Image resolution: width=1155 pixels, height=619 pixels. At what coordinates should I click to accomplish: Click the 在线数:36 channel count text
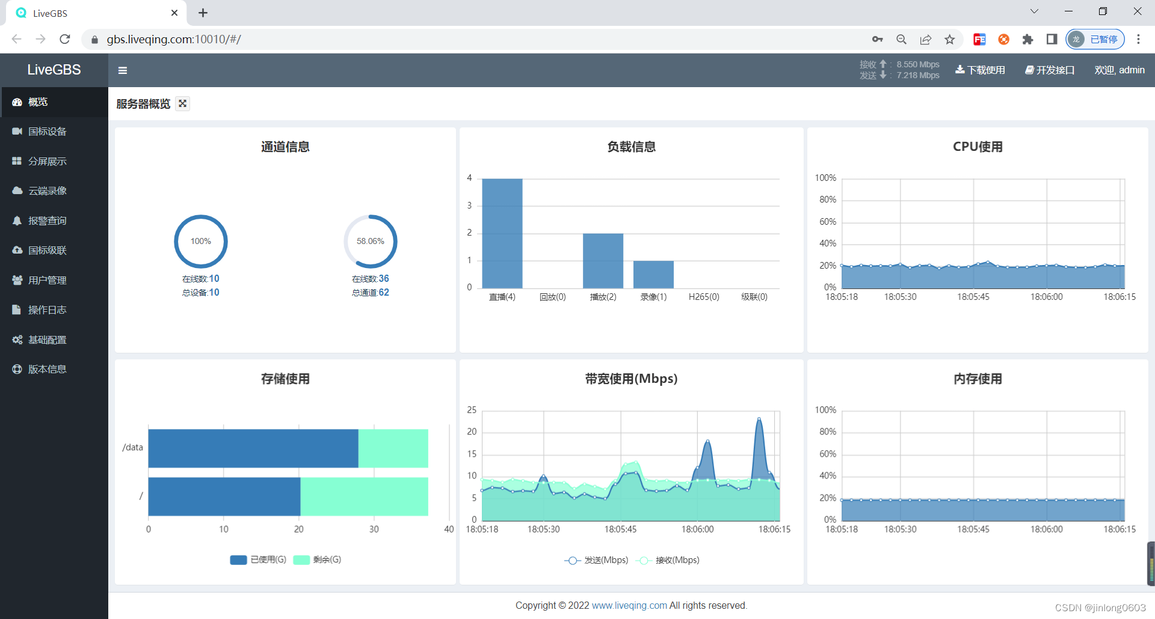point(371,279)
